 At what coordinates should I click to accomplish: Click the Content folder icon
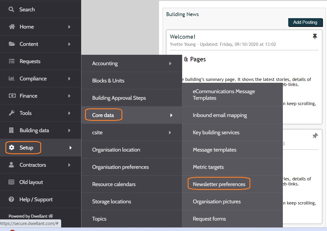pos(12,44)
